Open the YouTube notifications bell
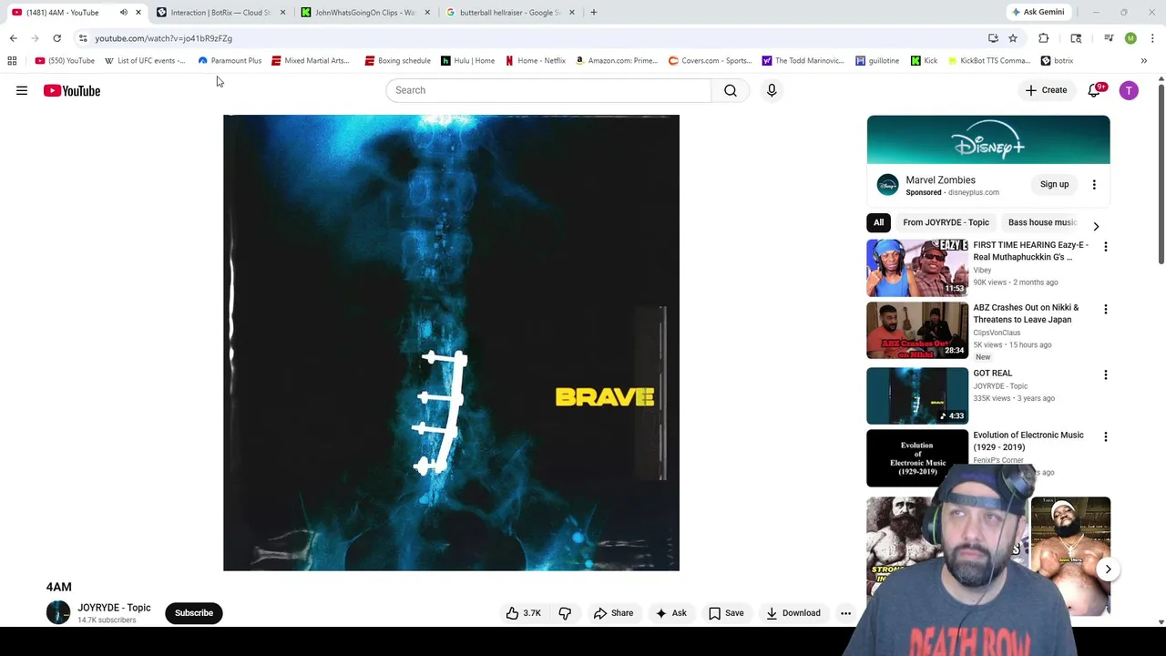Image resolution: width=1166 pixels, height=656 pixels. [x=1094, y=90]
